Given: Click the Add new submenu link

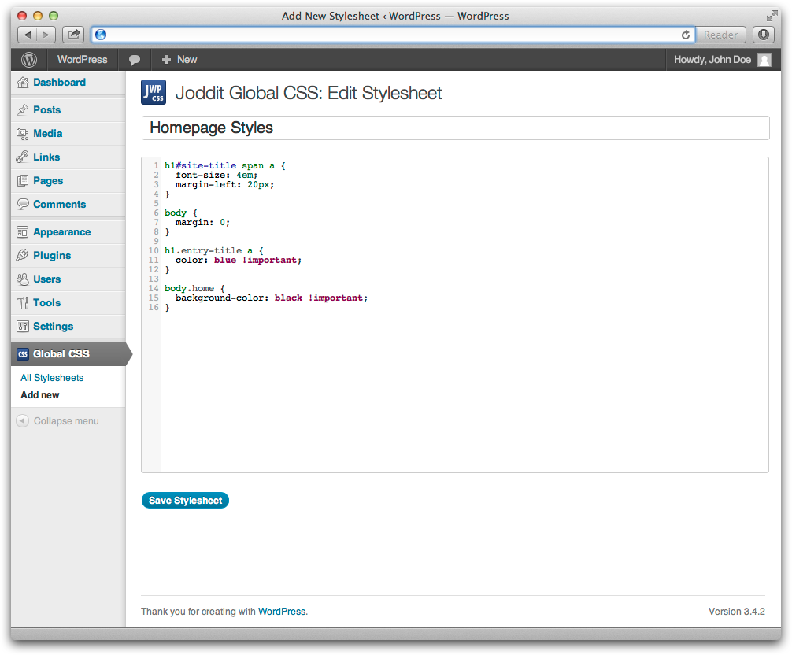Looking at the screenshot, I should pyautogui.click(x=40, y=395).
